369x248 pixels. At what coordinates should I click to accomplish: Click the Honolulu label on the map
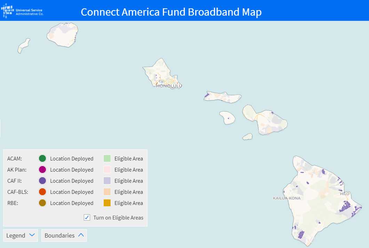tap(169, 86)
